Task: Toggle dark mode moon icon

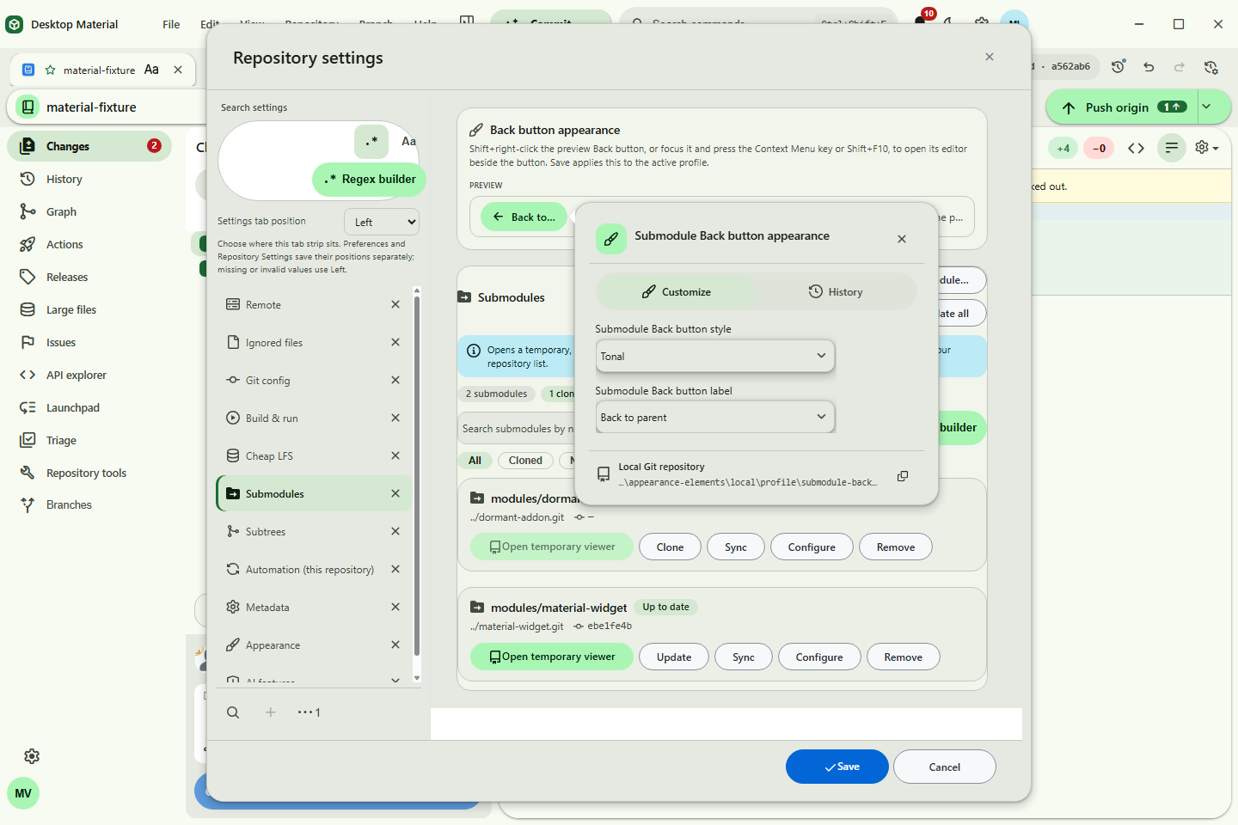Action: pyautogui.click(x=950, y=22)
